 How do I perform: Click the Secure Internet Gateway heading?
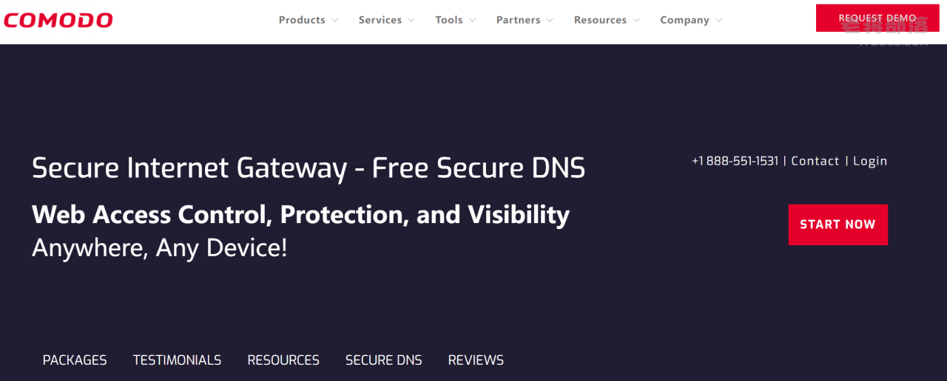point(309,168)
